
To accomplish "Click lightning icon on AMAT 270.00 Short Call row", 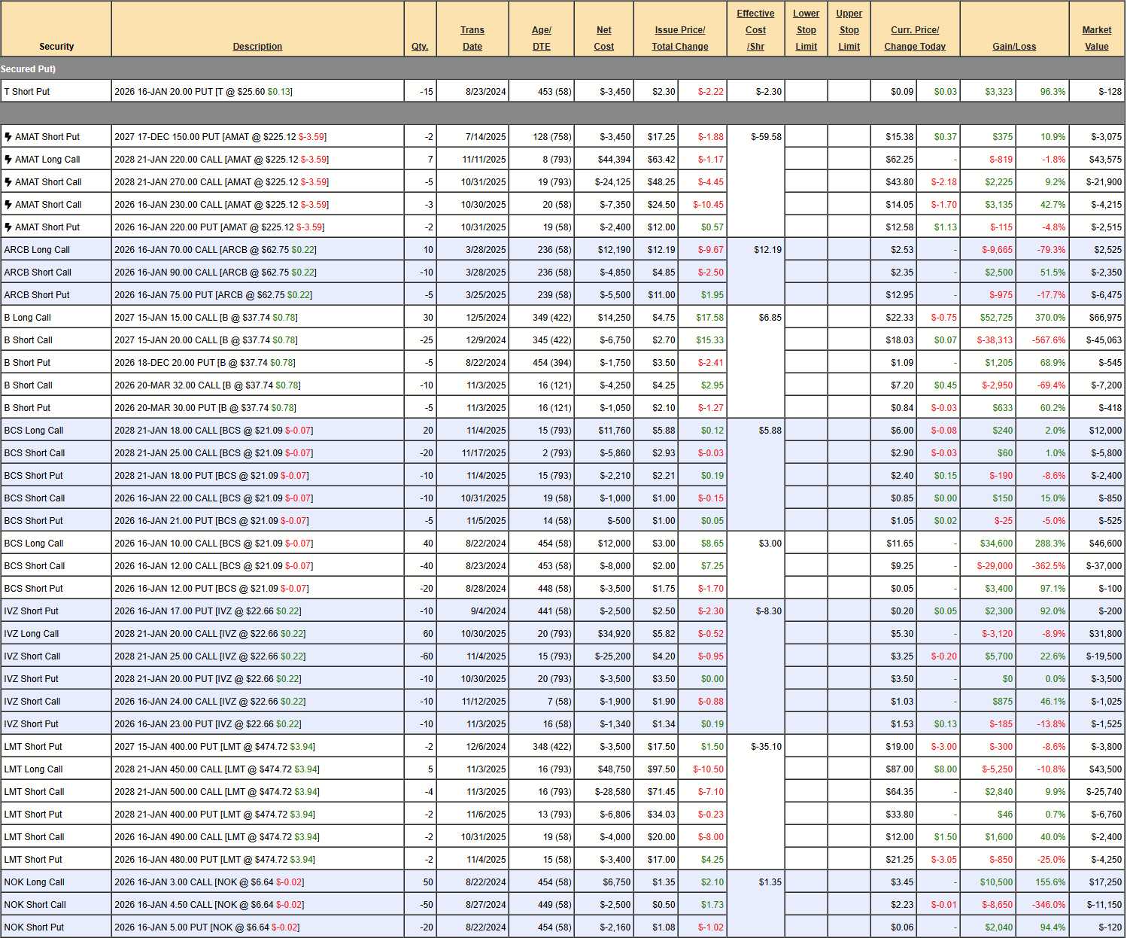I will 8,182.
